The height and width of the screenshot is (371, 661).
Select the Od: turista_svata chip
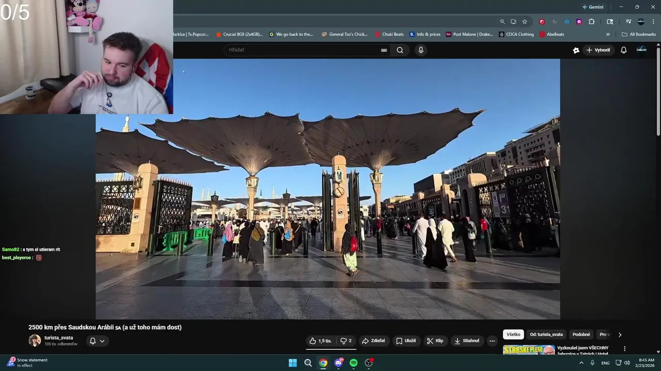point(546,334)
